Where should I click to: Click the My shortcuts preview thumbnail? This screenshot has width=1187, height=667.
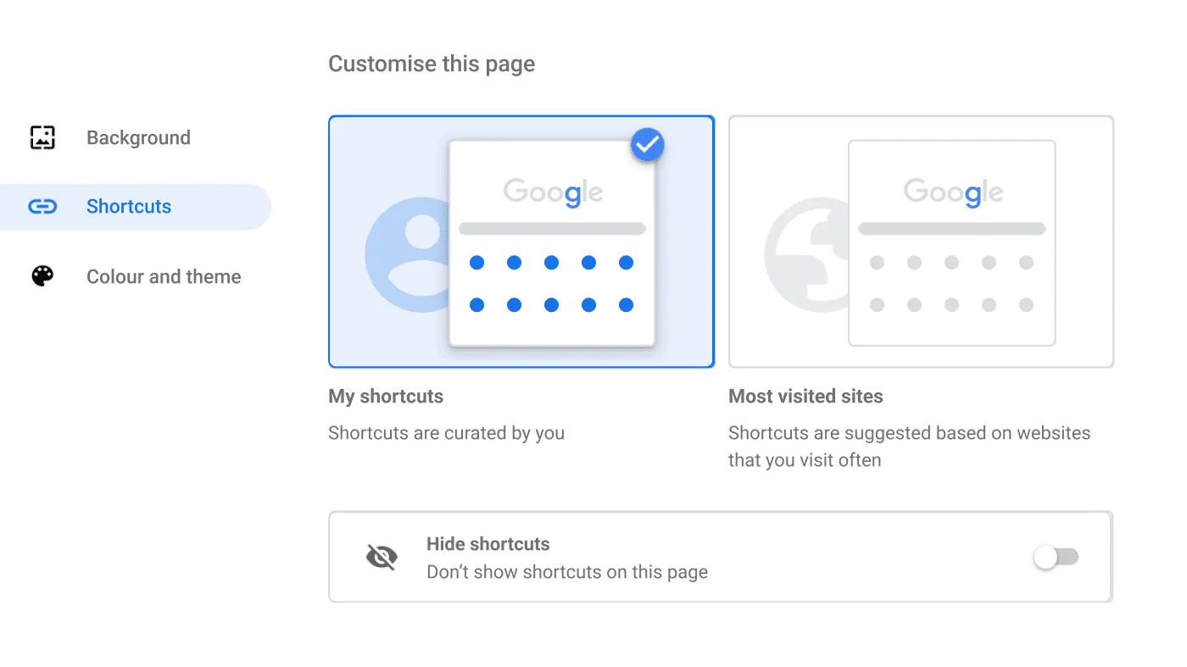(521, 242)
